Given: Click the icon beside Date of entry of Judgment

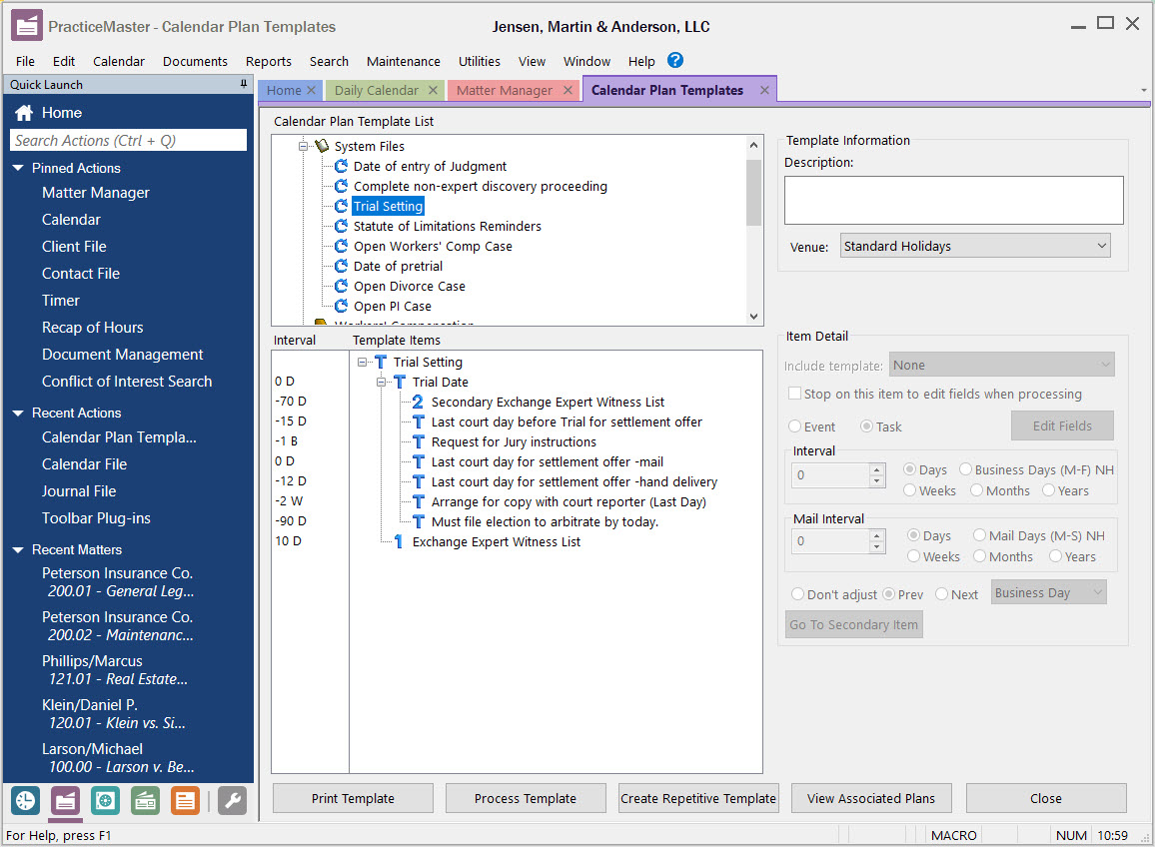Looking at the screenshot, I should [341, 166].
